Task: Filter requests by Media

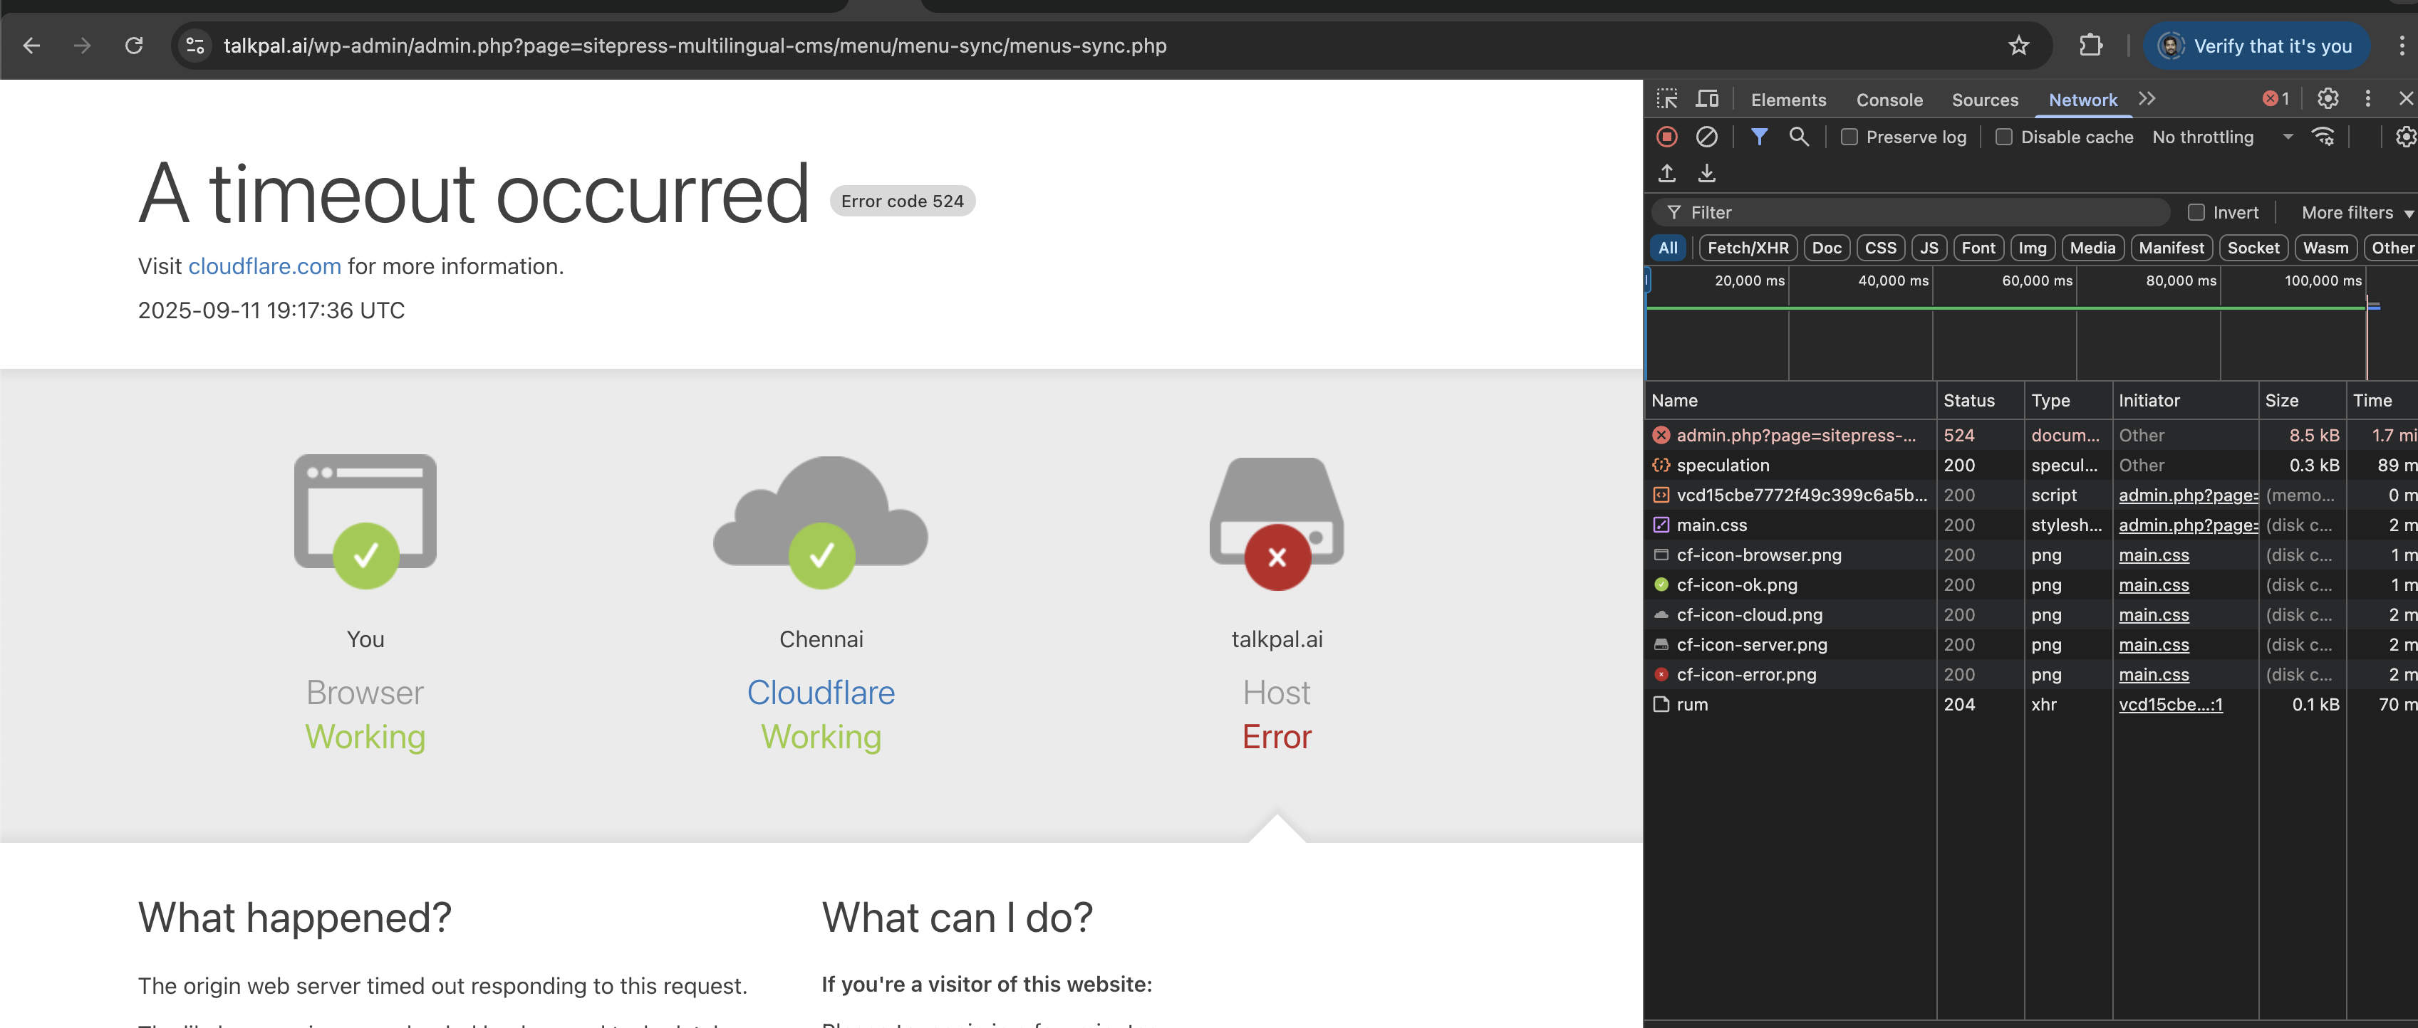Action: (2092, 248)
